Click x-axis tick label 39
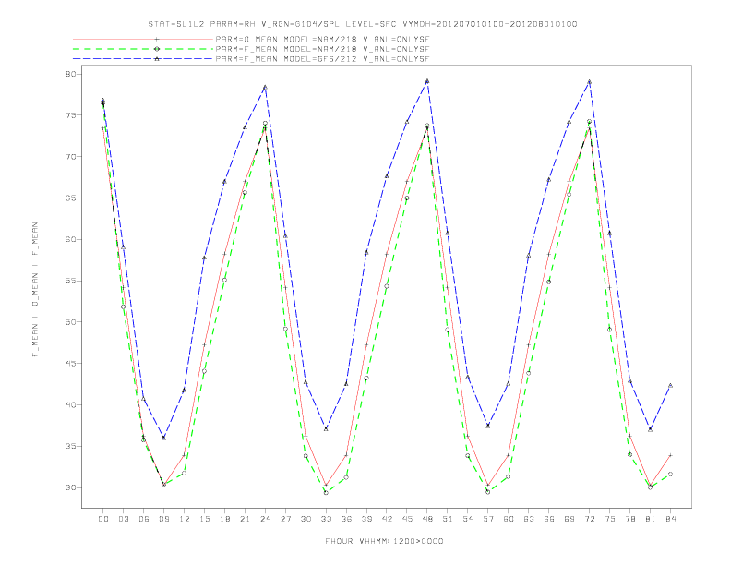Screen dimensions: 731x565 [366, 519]
